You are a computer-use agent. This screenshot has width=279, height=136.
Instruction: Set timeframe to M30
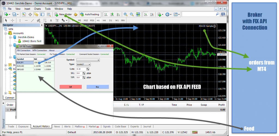(x=92, y=20)
